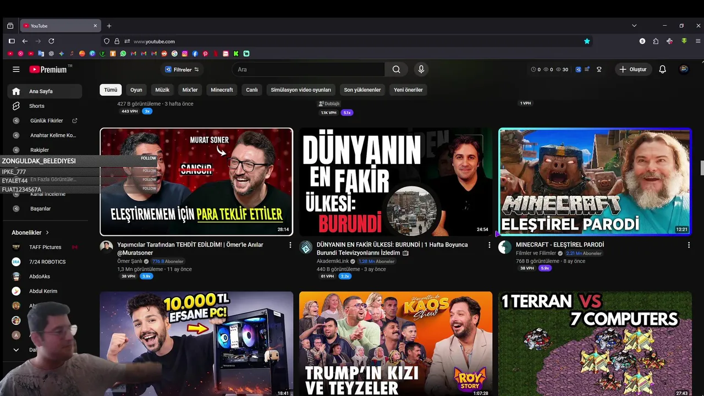Open options menu for Minecraft Eleştirel Parodi
The image size is (704, 396).
tap(689, 245)
